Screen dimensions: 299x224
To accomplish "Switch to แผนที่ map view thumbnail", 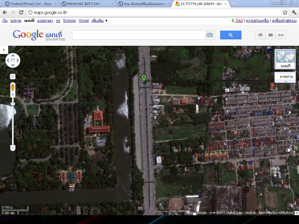I will (x=285, y=59).
